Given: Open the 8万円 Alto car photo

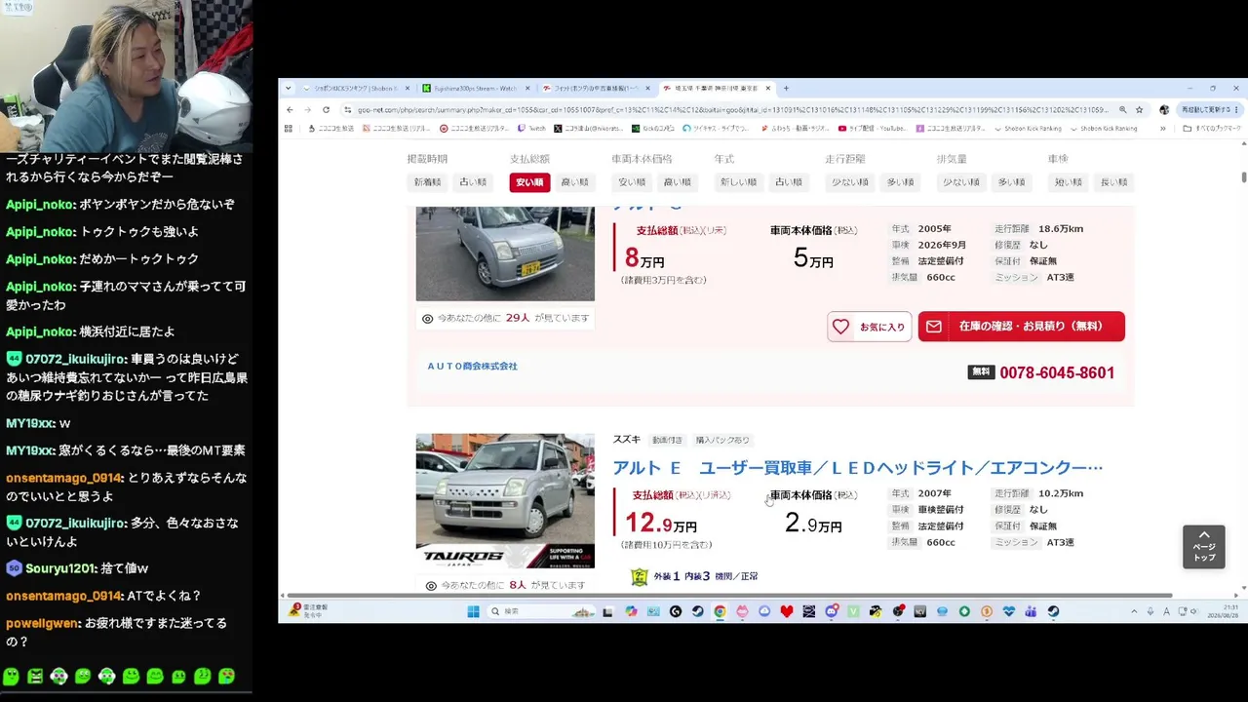Looking at the screenshot, I should (505, 254).
